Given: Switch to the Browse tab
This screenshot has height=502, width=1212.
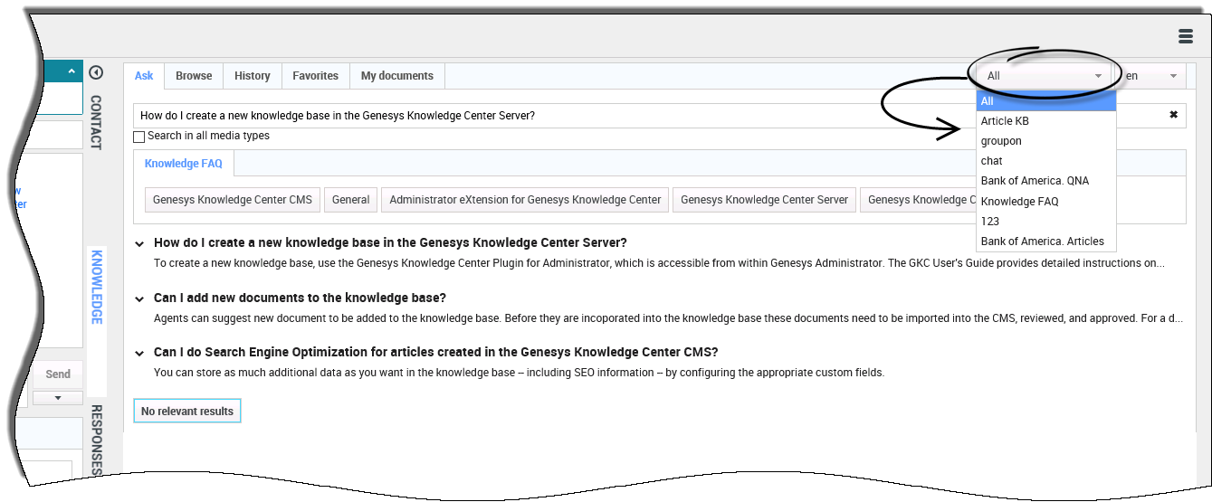Looking at the screenshot, I should pos(194,76).
